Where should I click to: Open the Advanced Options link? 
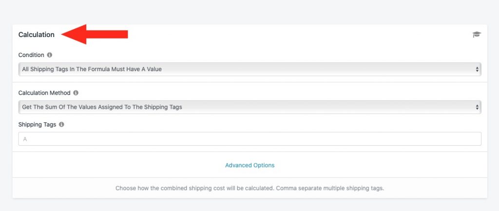tap(249, 165)
